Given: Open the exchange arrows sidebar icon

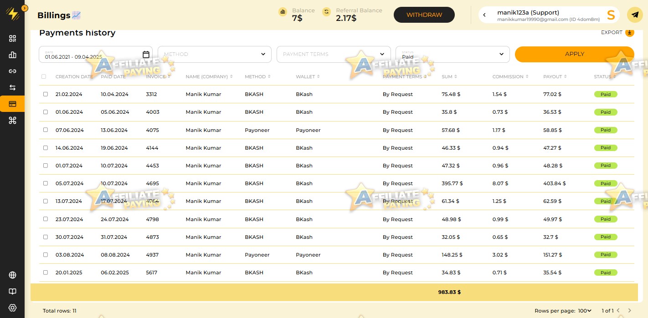Looking at the screenshot, I should pyautogui.click(x=12, y=87).
